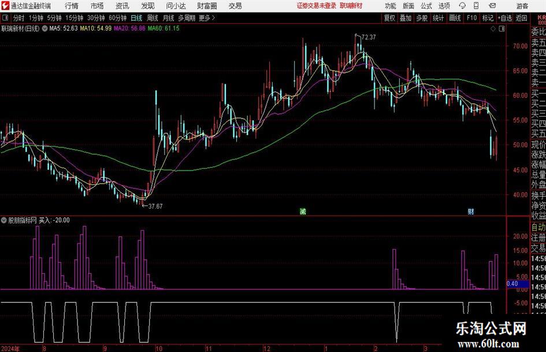The height and width of the screenshot is (352, 546).
Task: Click the month 10 time axis marker
Action: [x=159, y=349]
